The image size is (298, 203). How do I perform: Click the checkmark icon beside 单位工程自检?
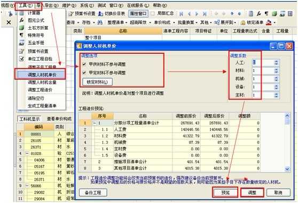(22, 59)
